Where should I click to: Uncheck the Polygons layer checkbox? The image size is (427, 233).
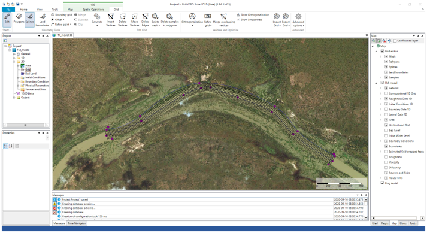coord(386,62)
